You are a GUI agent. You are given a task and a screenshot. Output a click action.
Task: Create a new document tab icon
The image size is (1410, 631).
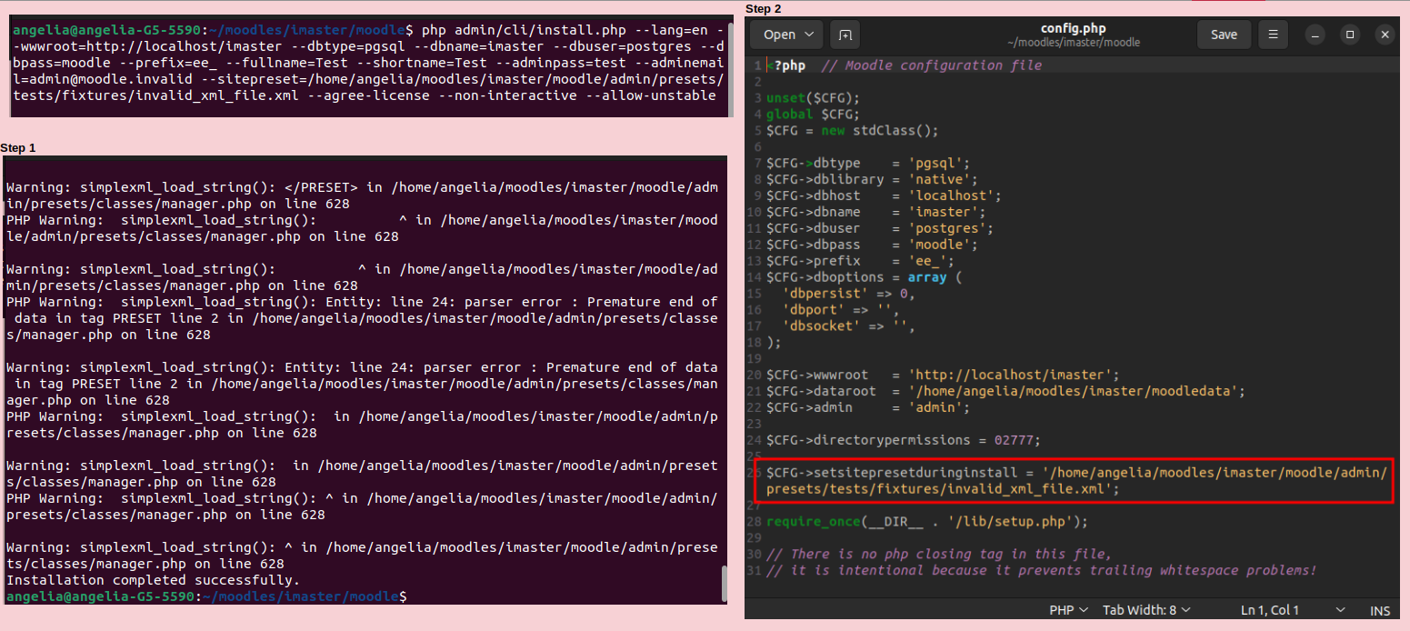(845, 35)
